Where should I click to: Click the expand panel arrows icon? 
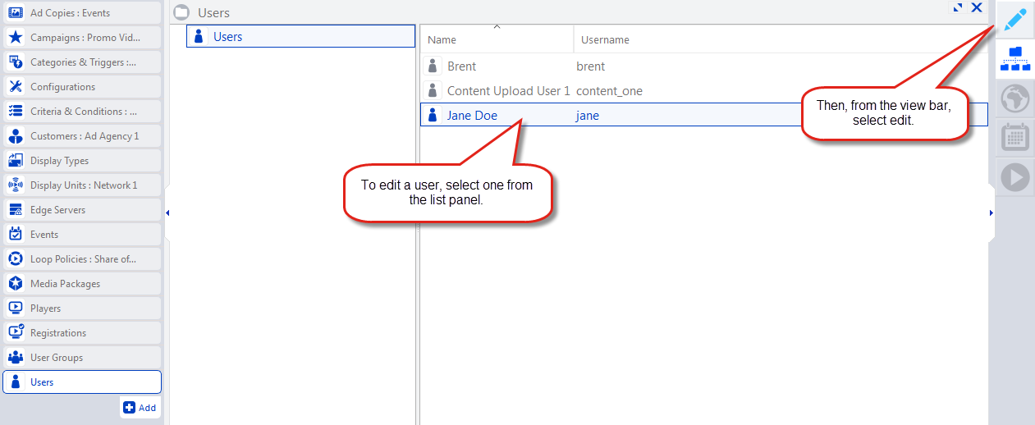tap(957, 7)
